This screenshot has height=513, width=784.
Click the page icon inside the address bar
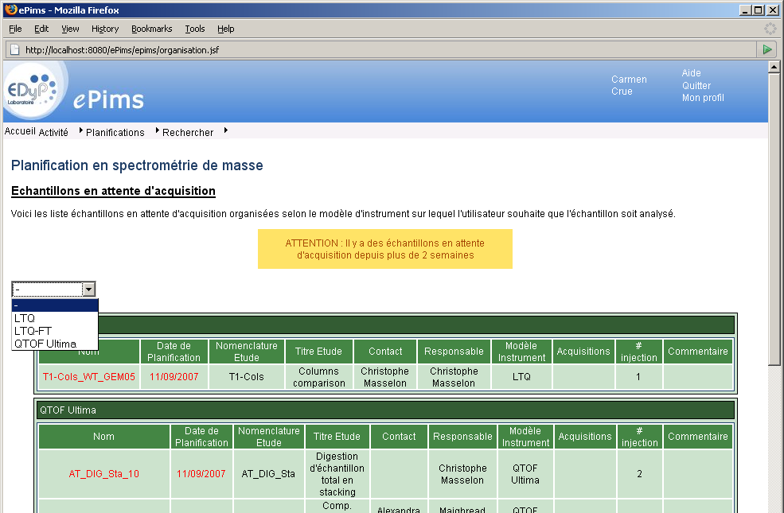pos(14,49)
